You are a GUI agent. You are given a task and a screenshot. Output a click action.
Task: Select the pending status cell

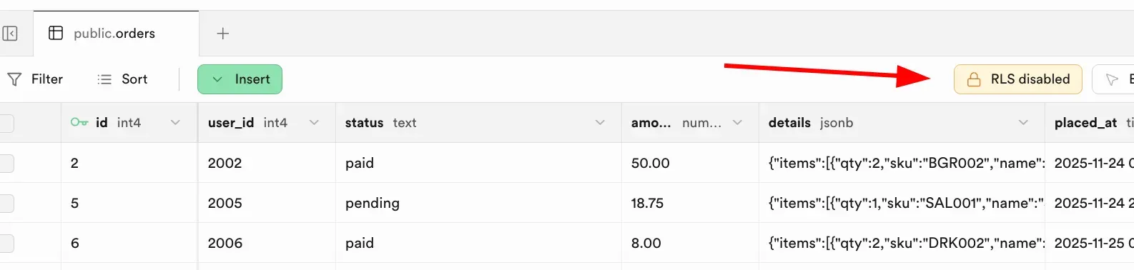[478, 203]
